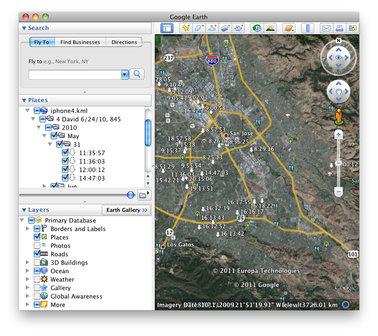
Task: Select the Add Path tool
Action: 212,28
